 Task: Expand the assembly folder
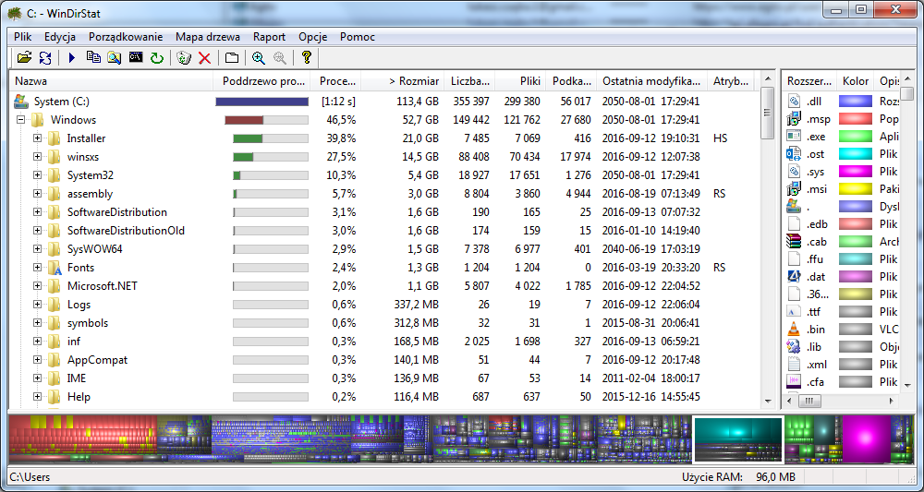coord(38,194)
